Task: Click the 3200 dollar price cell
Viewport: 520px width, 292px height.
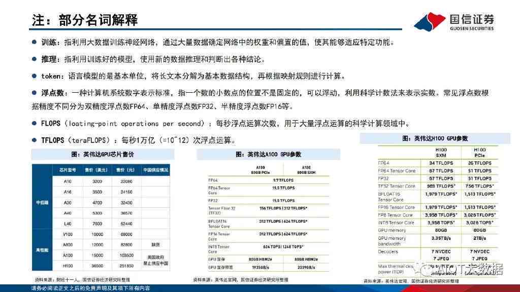Action: tap(97, 181)
